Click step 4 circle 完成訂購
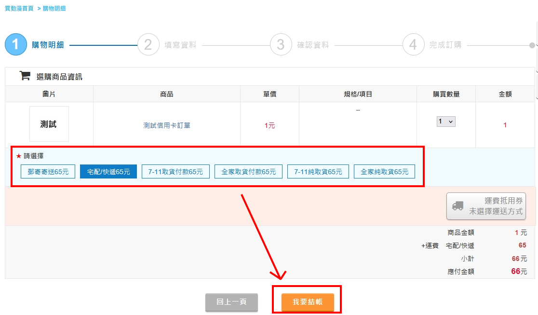The image size is (538, 315). point(413,45)
